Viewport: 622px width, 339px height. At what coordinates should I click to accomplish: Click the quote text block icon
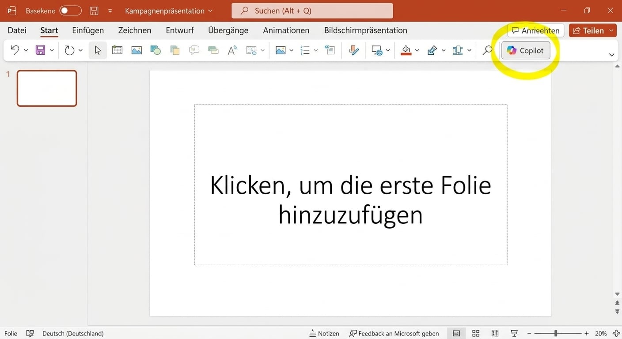pos(330,50)
